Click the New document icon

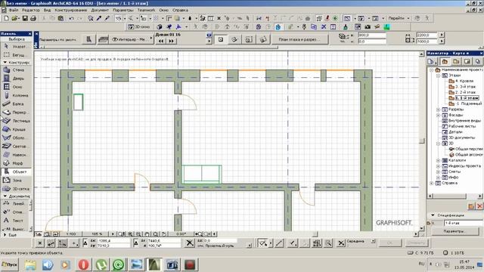pos(6,18)
